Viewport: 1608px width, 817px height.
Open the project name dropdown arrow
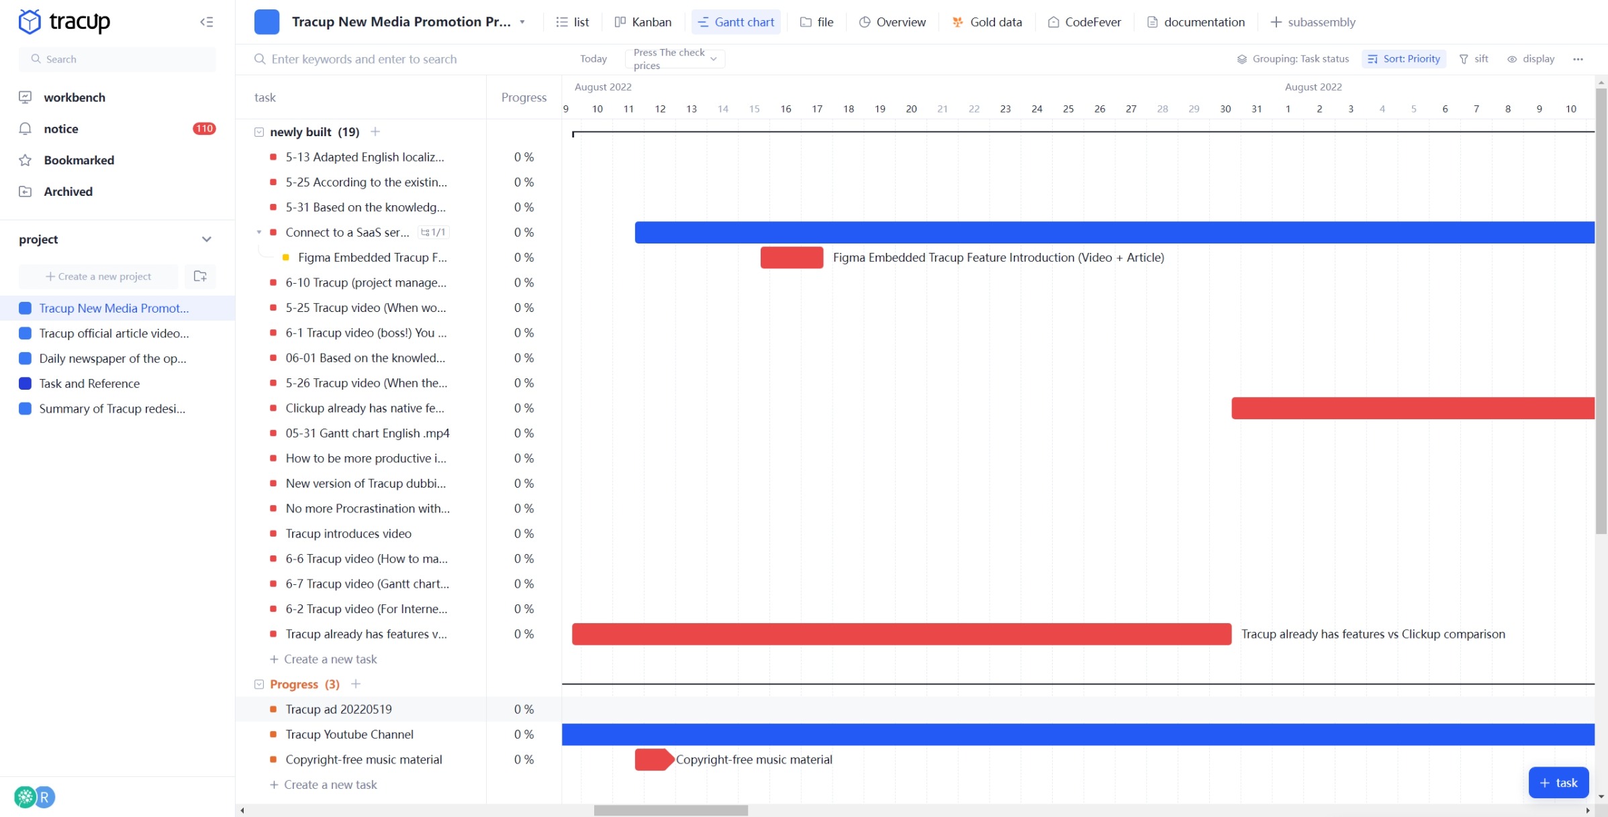coord(522,22)
